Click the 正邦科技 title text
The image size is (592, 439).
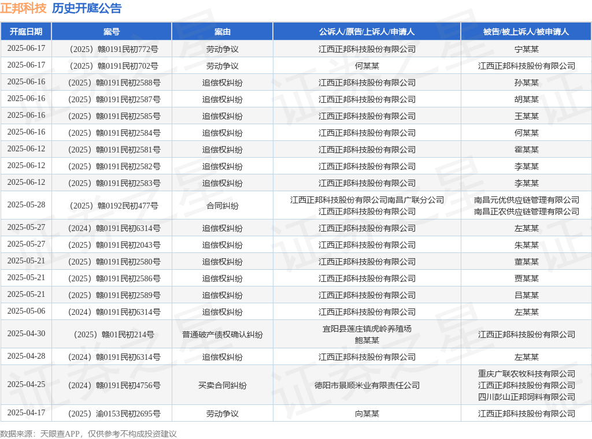click(23, 8)
